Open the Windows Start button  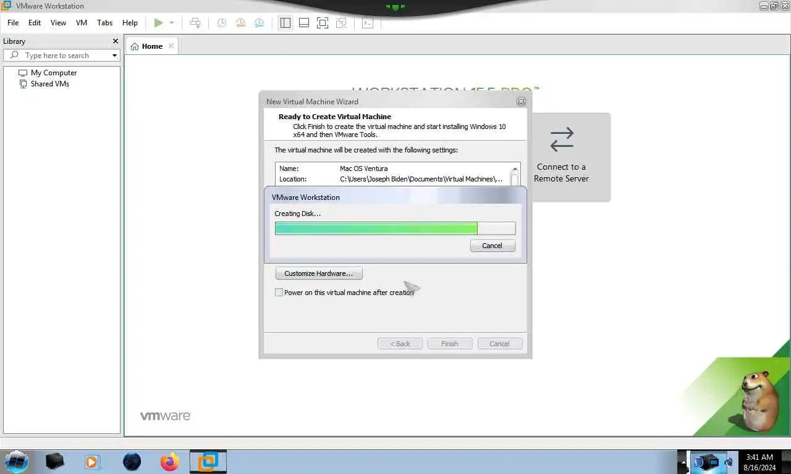pos(16,461)
